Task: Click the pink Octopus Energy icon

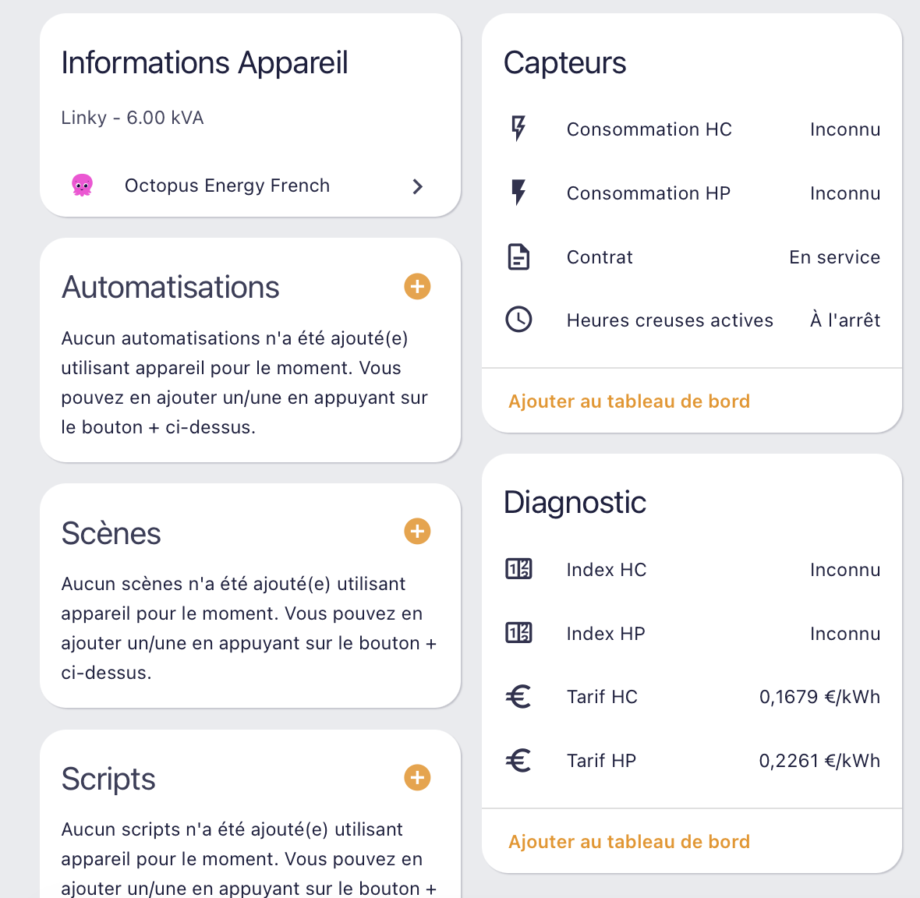Action: 82,186
